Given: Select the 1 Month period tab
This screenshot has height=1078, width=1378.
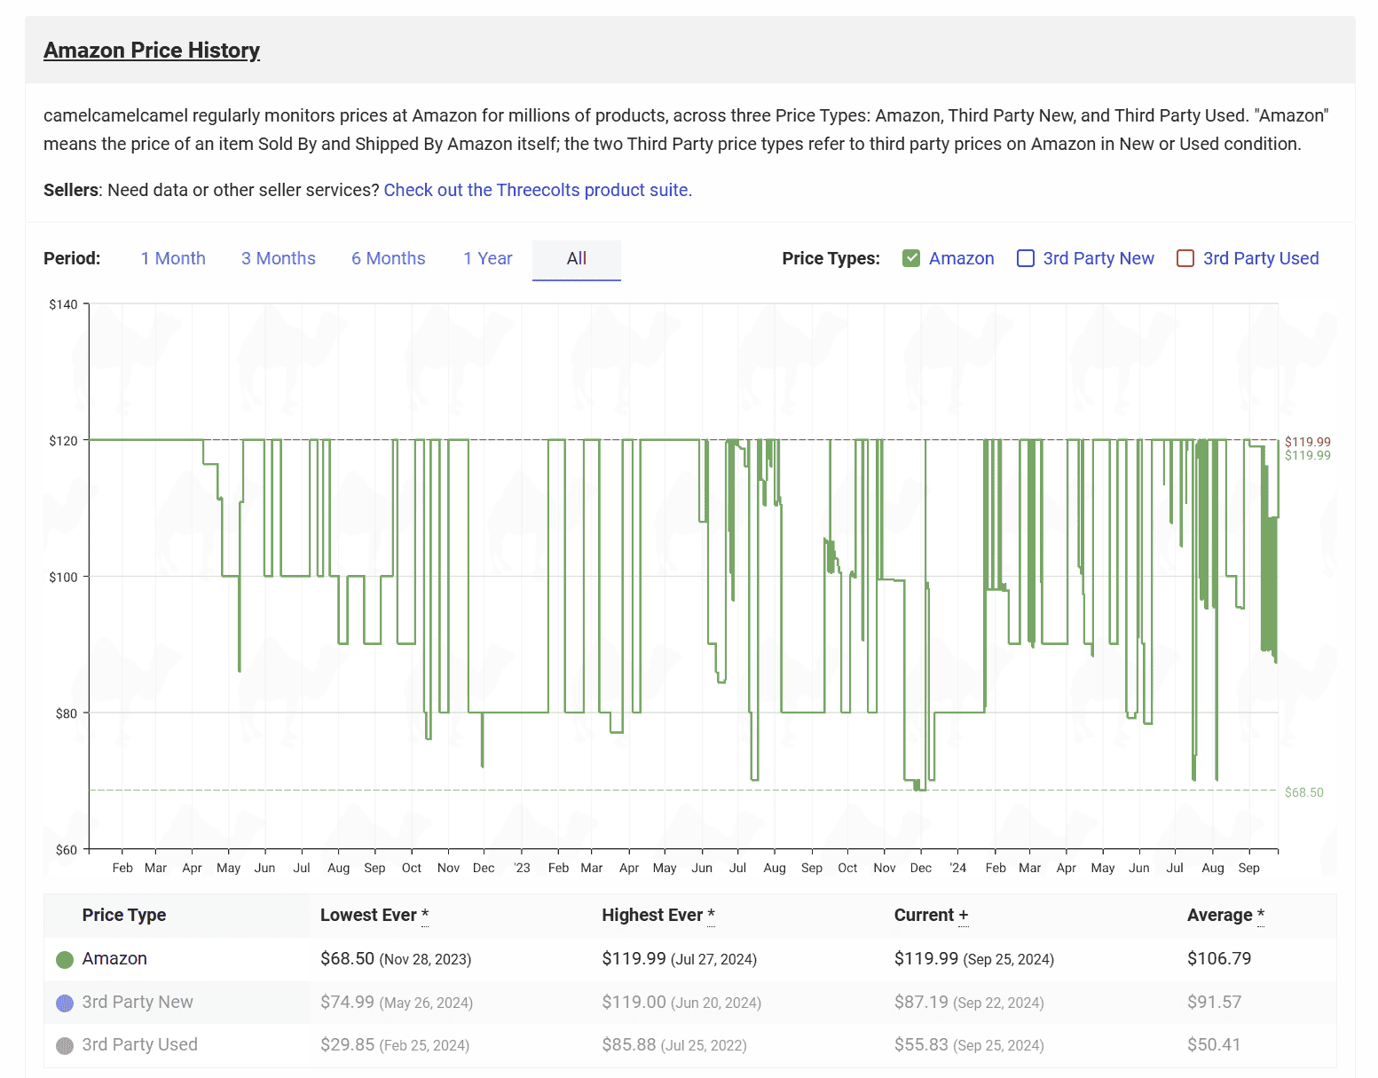Looking at the screenshot, I should [x=173, y=258].
